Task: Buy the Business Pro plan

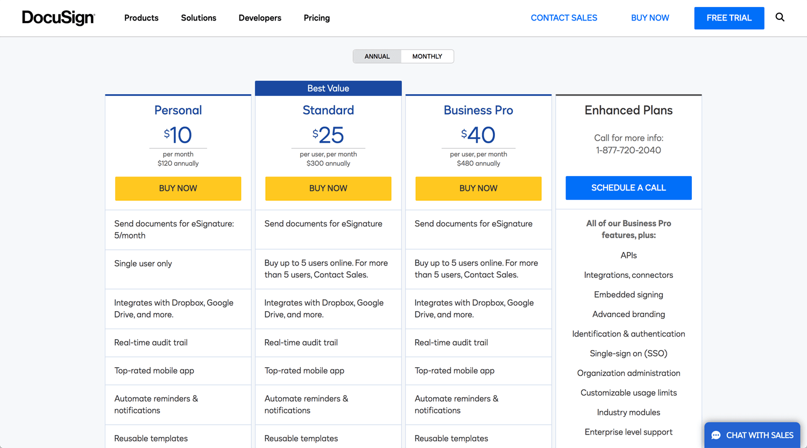Action: point(478,188)
